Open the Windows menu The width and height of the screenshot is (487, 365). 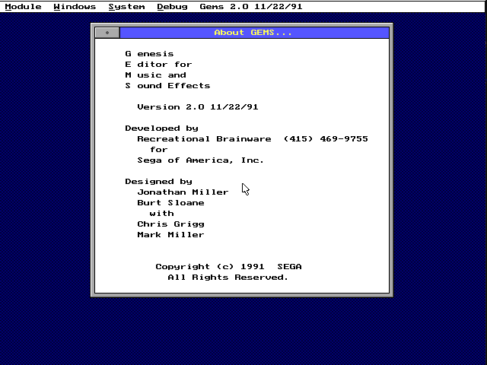click(75, 7)
